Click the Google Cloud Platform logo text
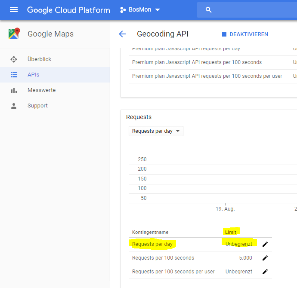Image resolution: width=297 pixels, height=288 pixels. tap(68, 10)
